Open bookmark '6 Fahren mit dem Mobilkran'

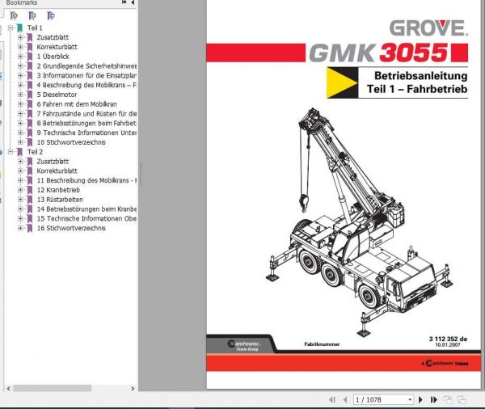point(77,104)
